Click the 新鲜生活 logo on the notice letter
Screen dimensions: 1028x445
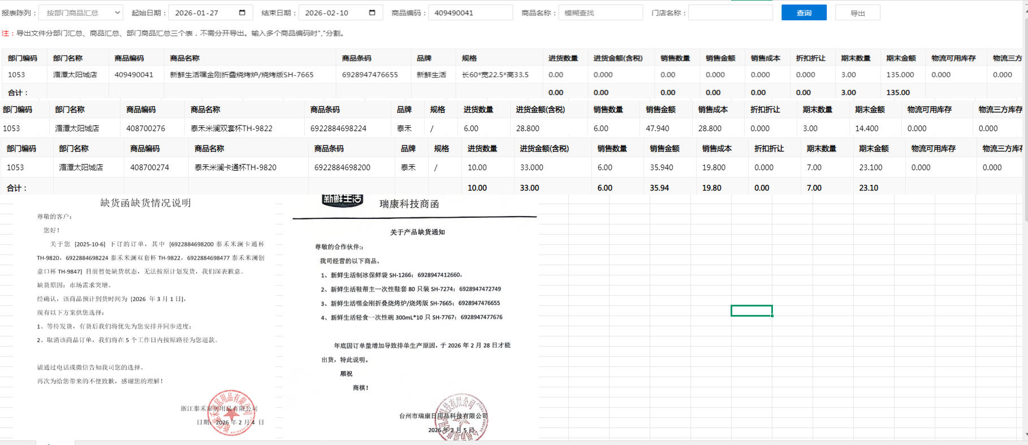point(342,200)
